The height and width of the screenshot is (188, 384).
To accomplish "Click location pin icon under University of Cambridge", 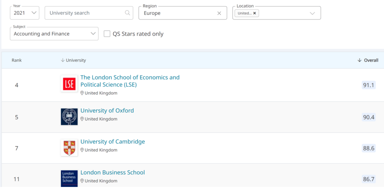I will [x=82, y=150].
